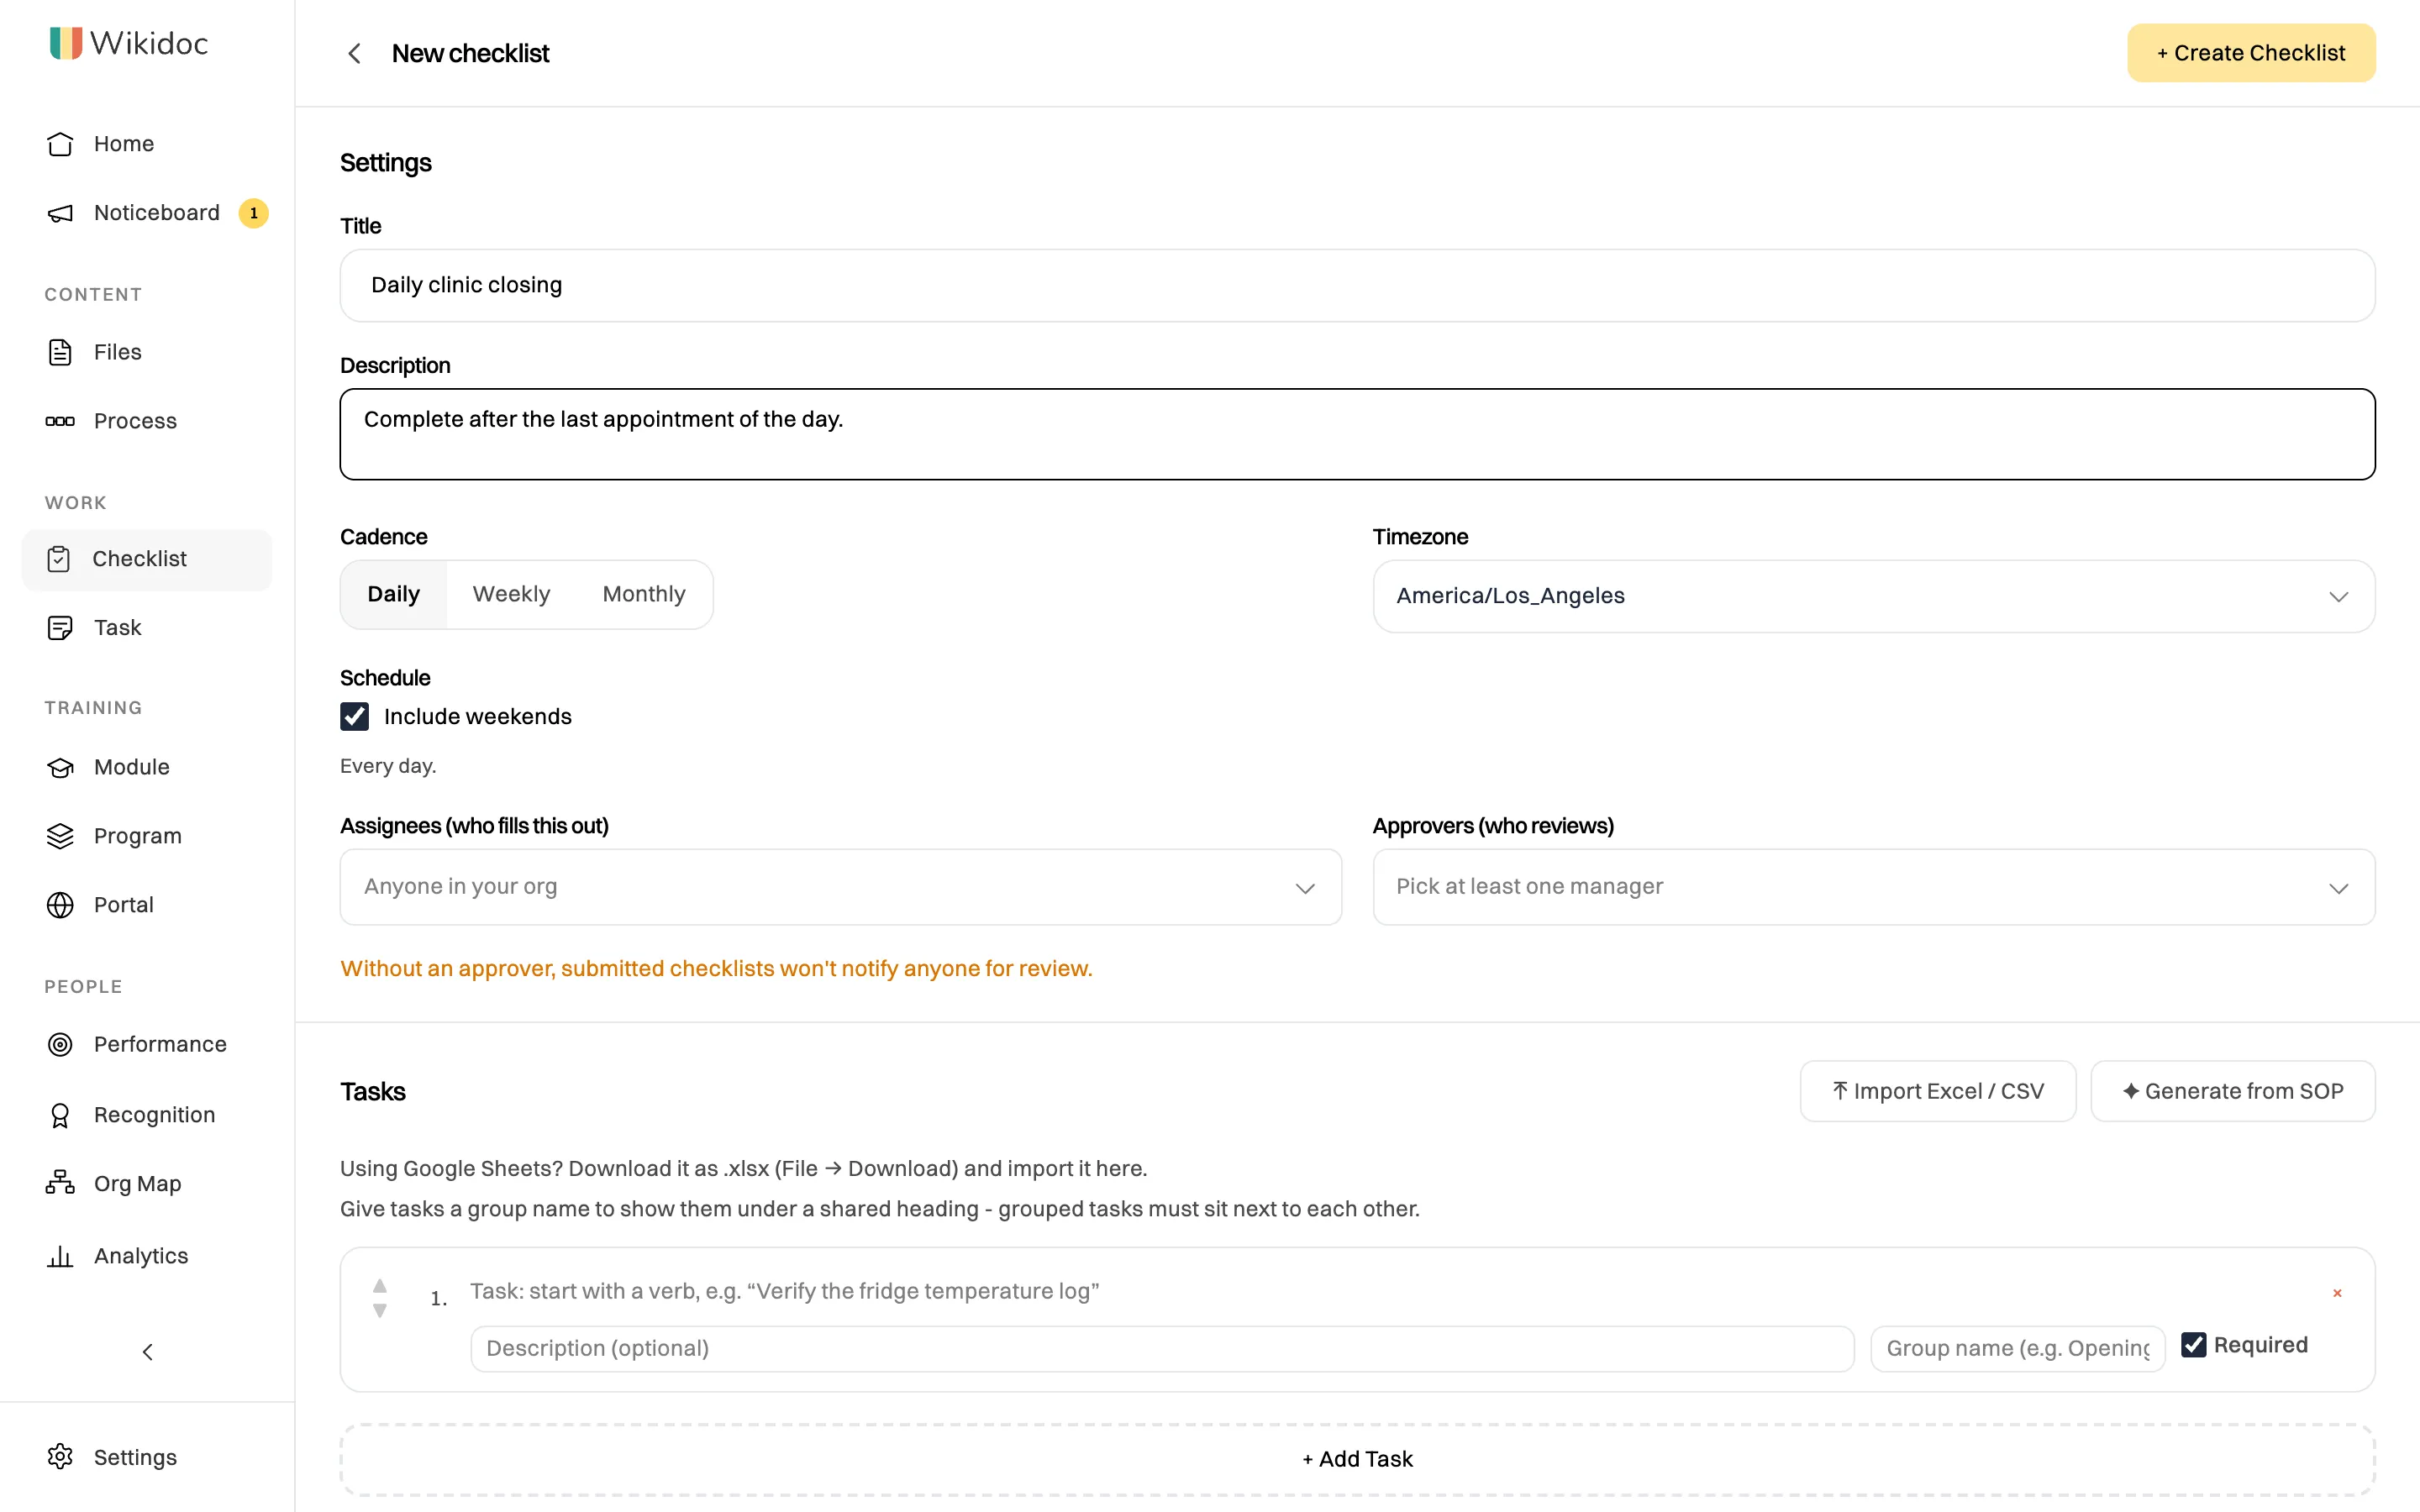Move task 1 down with the down arrow
The image size is (2420, 1512).
tap(380, 1310)
